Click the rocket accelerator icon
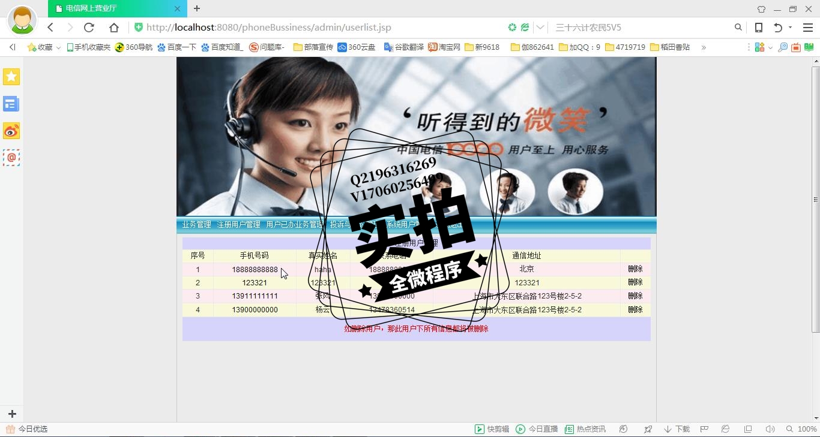Viewport: 820px width, 437px height. (648, 429)
